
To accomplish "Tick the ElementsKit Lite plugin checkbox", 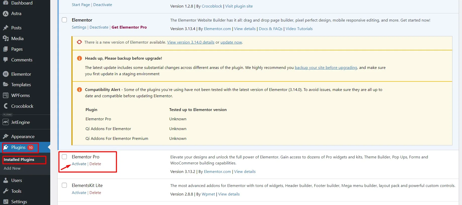I will (x=64, y=185).
